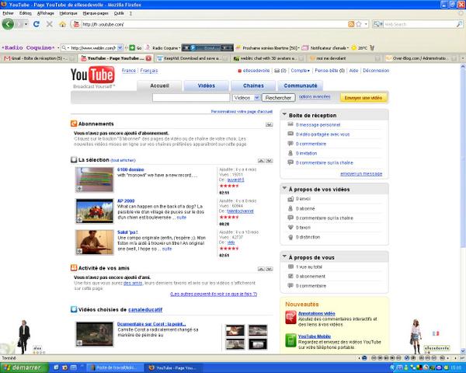Open the Aide link

(x=353, y=71)
